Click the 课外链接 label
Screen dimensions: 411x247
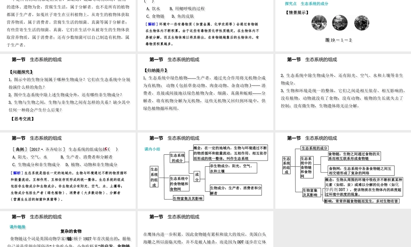18,227
